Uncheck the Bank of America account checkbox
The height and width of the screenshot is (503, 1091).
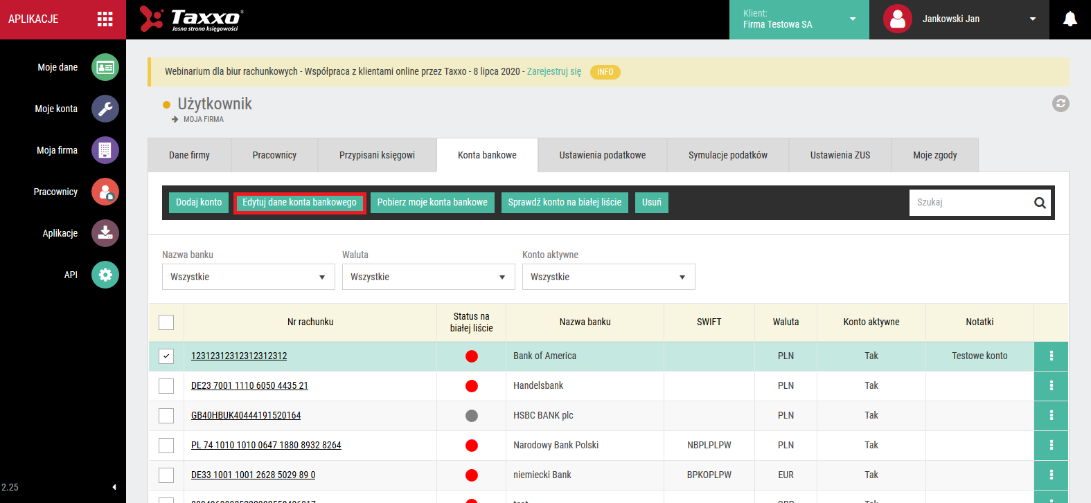coord(166,356)
